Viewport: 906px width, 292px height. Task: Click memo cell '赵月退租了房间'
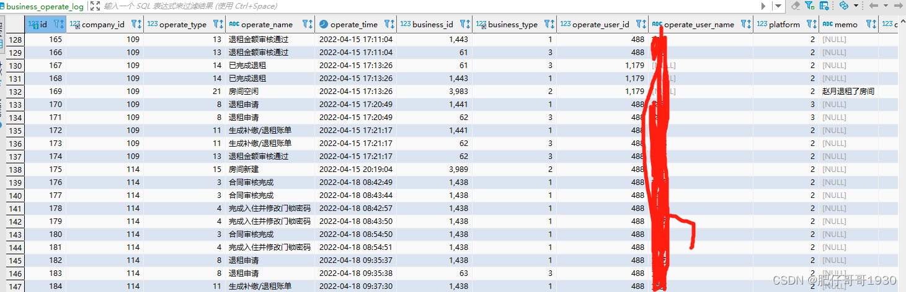click(x=848, y=92)
